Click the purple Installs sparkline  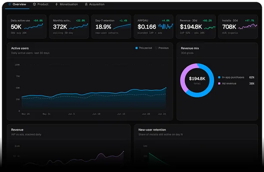tap(248, 26)
